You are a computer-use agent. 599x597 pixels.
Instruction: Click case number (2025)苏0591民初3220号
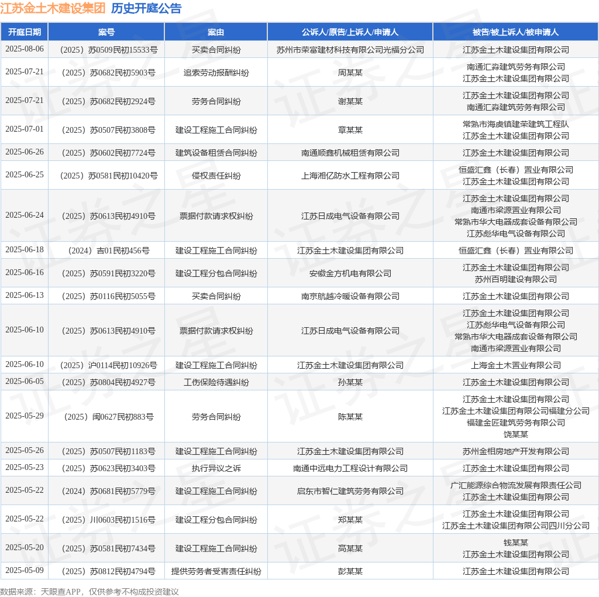[x=109, y=274]
